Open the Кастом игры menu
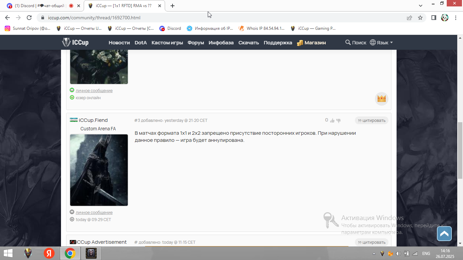The image size is (463, 260). [167, 43]
